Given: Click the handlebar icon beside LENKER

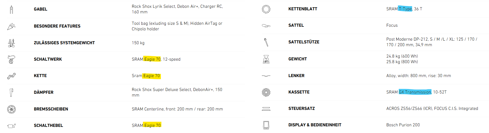Looking at the screenshot, I should coord(266,76).
